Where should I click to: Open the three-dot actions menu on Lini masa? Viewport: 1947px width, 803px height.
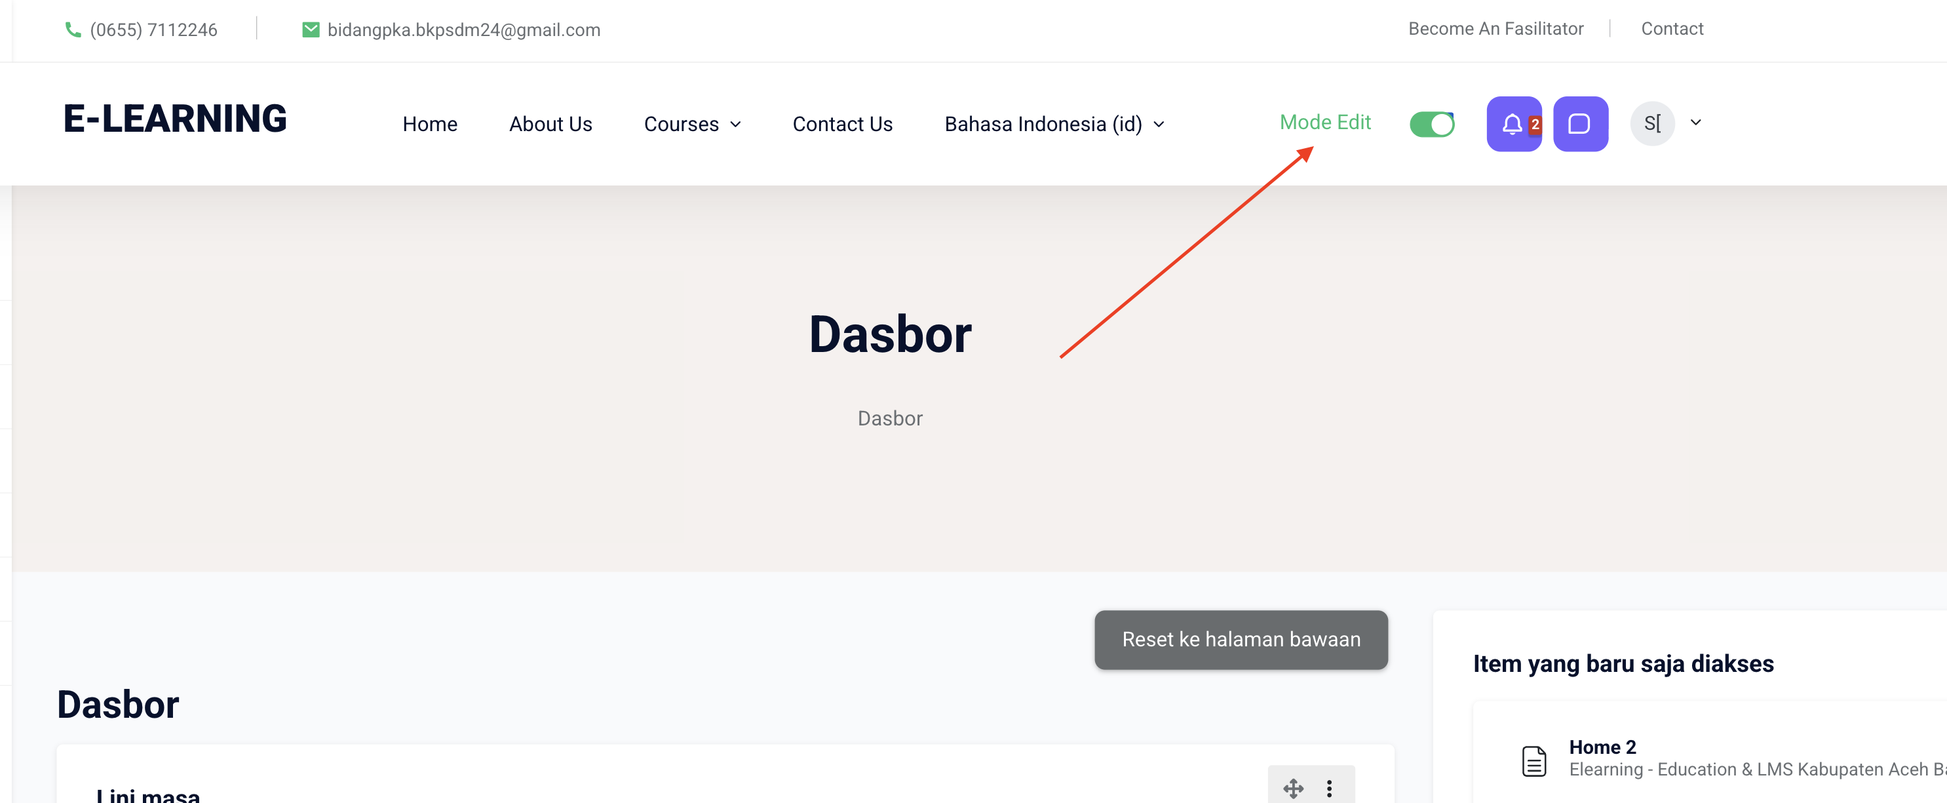pos(1330,788)
